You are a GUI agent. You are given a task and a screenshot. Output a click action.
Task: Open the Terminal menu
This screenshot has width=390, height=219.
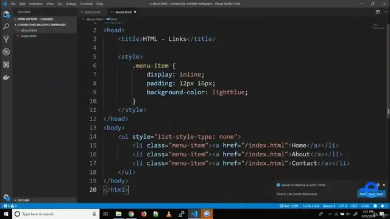coord(86,4)
